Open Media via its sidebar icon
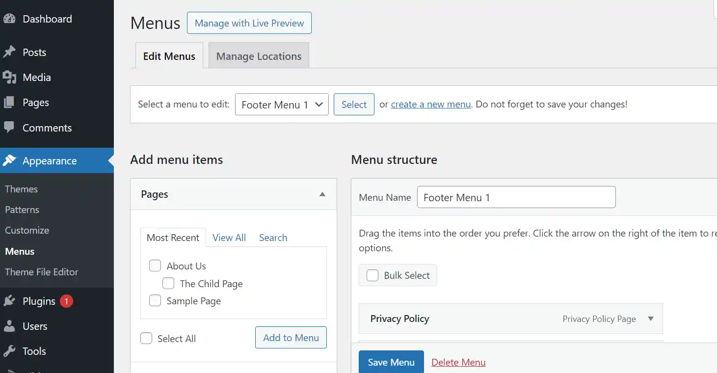This screenshot has height=373, width=717. point(9,78)
